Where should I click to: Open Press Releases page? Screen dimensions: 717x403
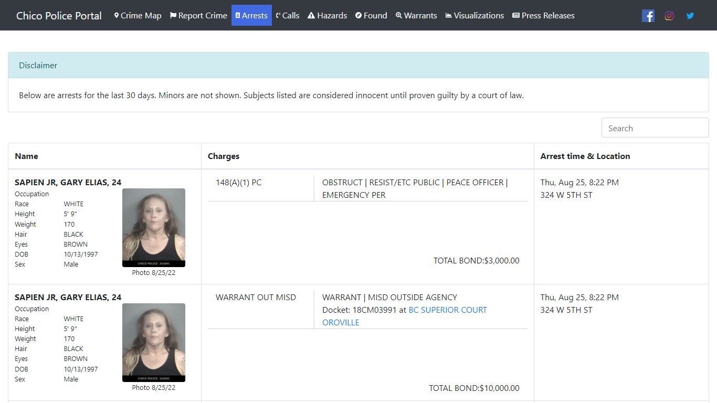tap(543, 15)
